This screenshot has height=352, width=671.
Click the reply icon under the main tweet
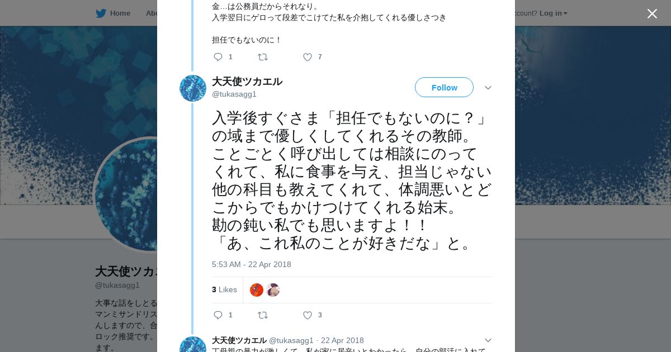coord(218,315)
